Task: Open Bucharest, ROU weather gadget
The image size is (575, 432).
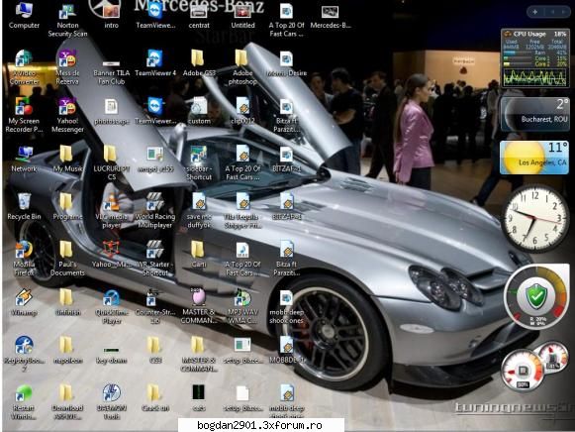Action: point(535,114)
